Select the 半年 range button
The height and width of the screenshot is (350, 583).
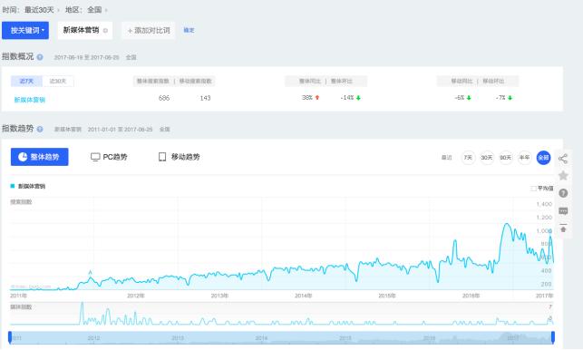pyautogui.click(x=525, y=158)
